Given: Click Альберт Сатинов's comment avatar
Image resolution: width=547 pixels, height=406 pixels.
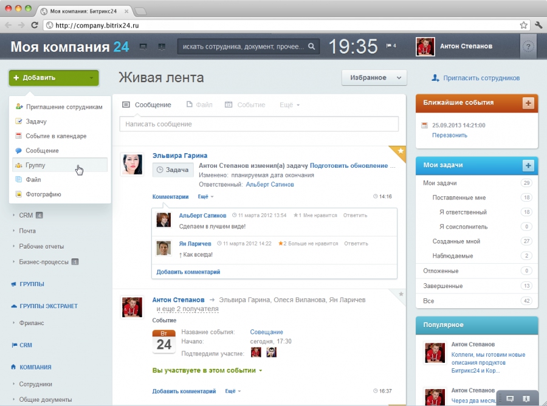Looking at the screenshot, I should click(163, 220).
